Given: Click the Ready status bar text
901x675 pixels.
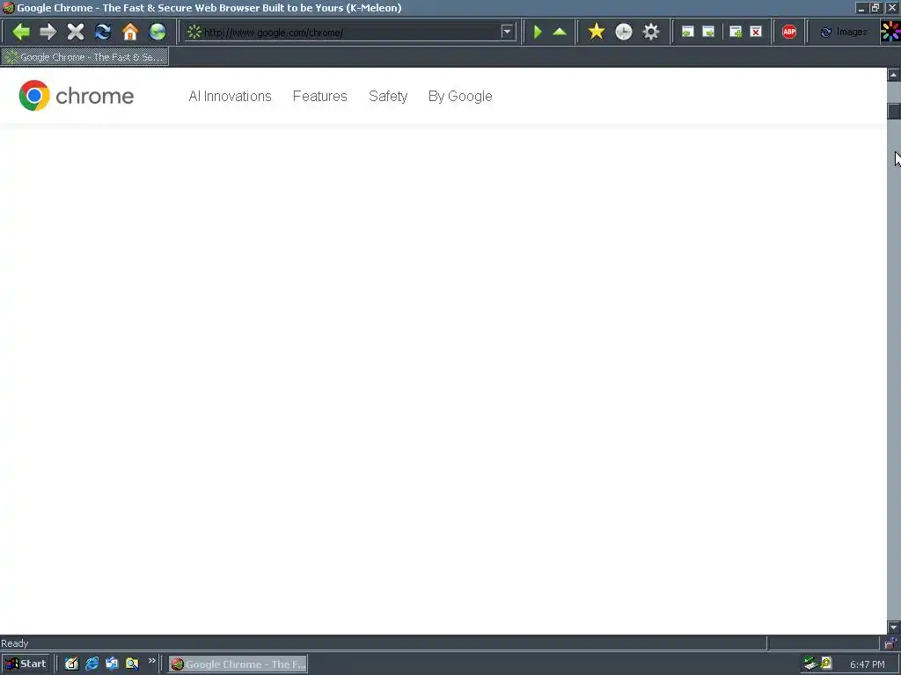Looking at the screenshot, I should (14, 643).
